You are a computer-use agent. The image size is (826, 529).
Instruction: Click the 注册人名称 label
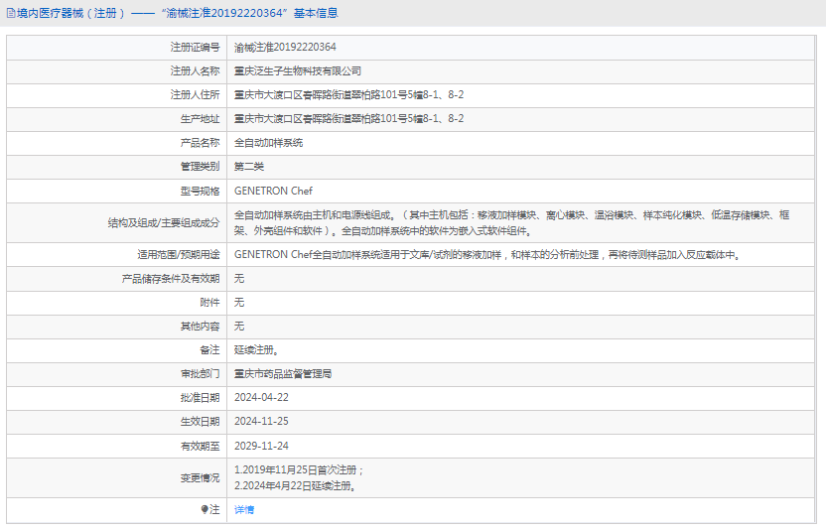tap(195, 71)
